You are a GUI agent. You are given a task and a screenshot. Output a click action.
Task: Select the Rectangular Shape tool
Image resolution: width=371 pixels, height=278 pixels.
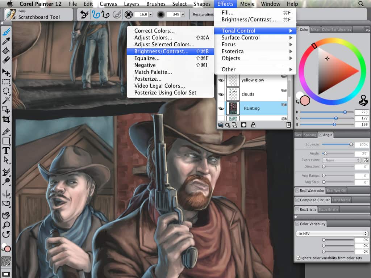pyautogui.click(x=6, y=141)
